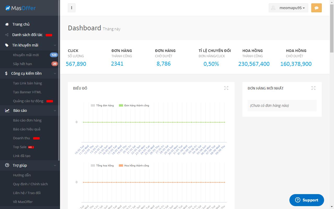
Task: Click the Support button
Action: (307, 200)
